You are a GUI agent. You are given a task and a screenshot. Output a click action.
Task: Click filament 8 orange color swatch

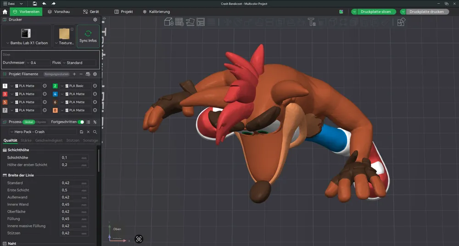pos(55,110)
